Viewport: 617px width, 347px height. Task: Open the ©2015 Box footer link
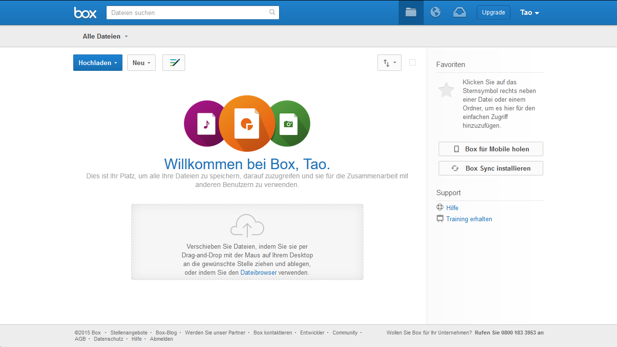tap(88, 333)
